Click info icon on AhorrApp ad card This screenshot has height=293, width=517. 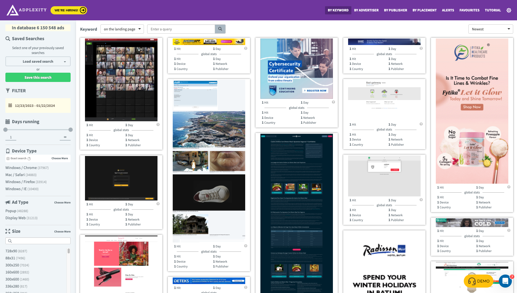(245, 49)
